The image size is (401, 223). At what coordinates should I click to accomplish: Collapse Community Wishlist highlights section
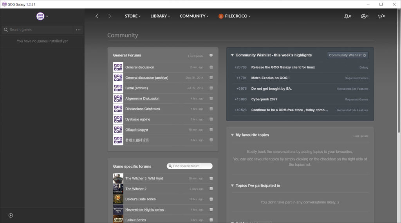click(x=232, y=55)
